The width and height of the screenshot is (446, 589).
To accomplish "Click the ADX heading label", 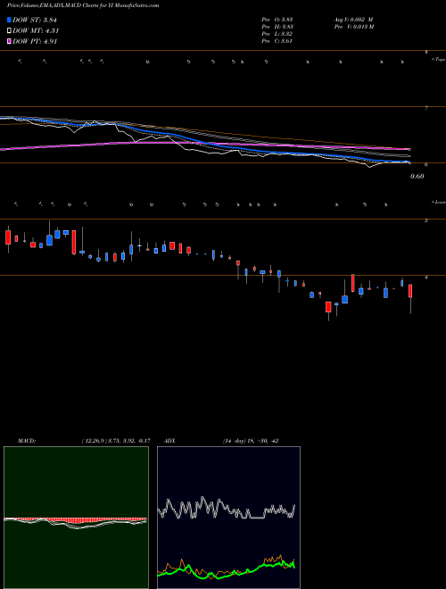I will point(170,441).
